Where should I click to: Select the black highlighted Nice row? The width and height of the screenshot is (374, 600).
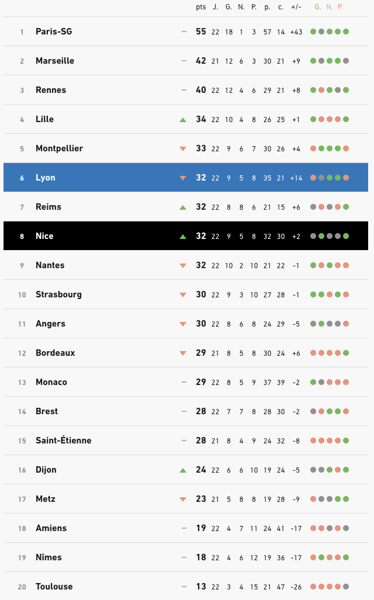[186, 235]
